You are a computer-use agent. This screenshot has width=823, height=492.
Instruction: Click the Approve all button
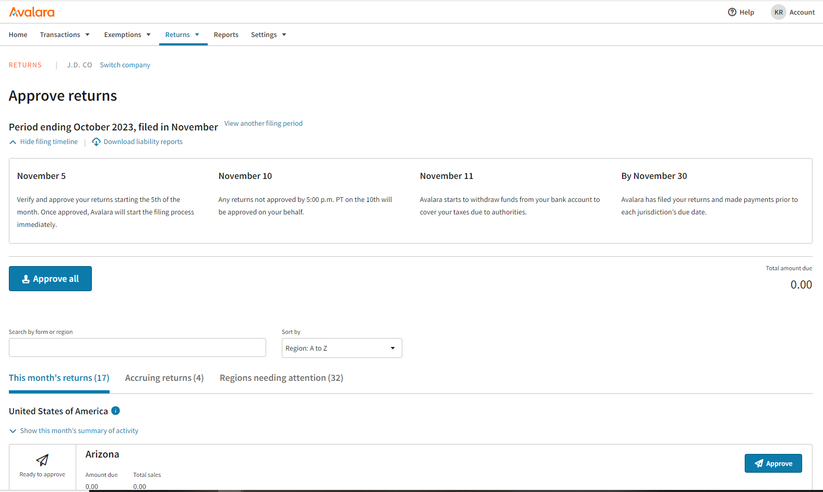[50, 279]
